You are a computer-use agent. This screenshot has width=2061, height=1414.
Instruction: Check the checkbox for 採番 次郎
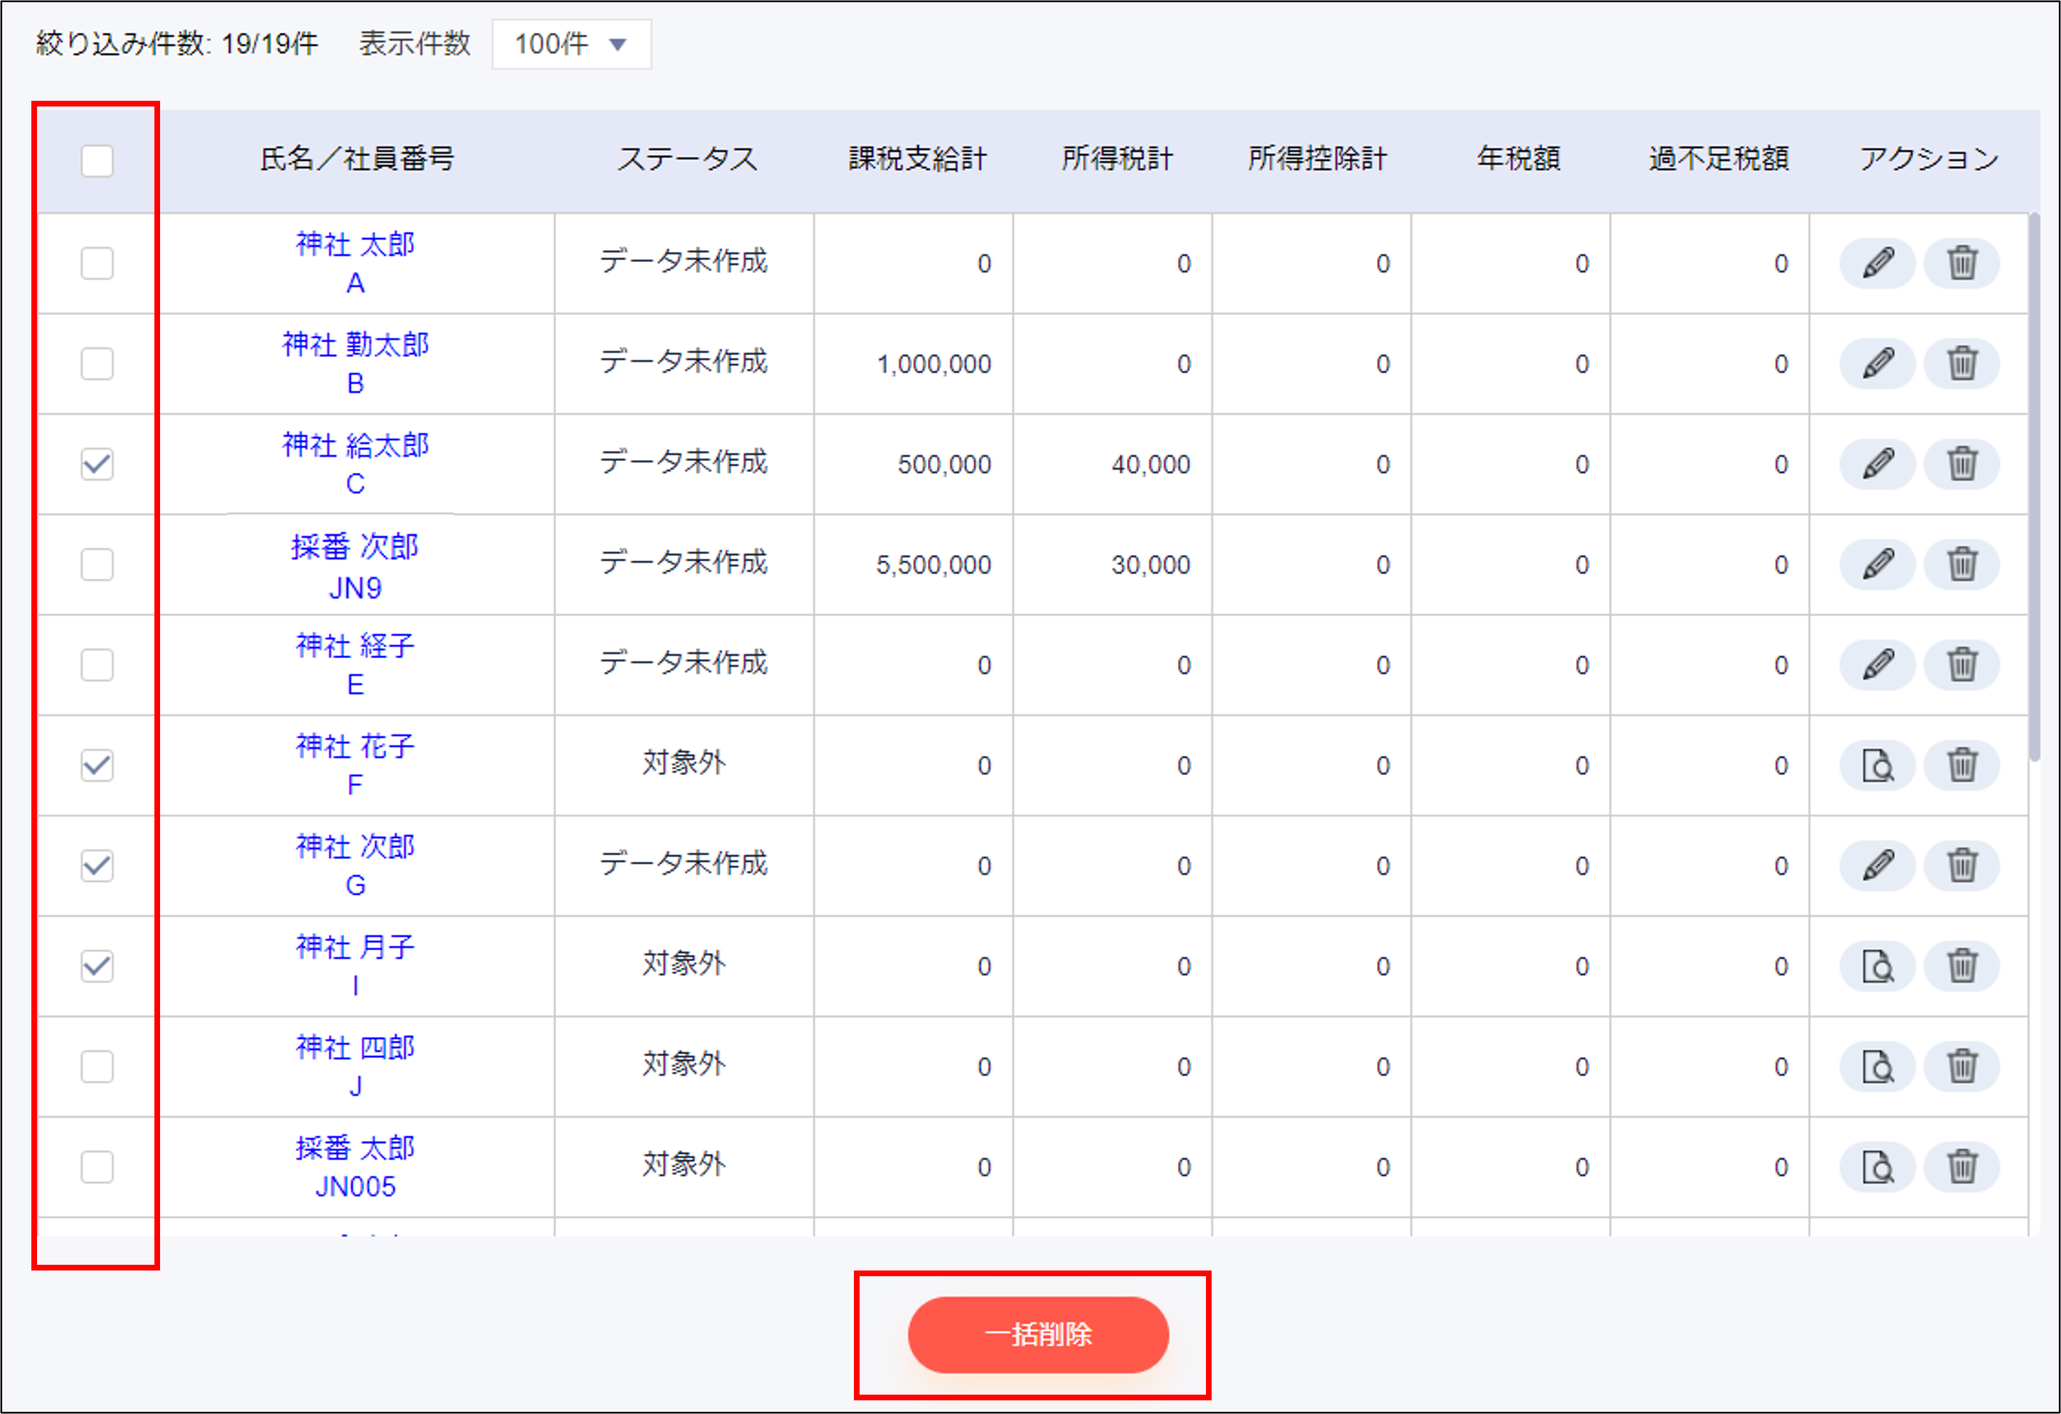coord(97,564)
